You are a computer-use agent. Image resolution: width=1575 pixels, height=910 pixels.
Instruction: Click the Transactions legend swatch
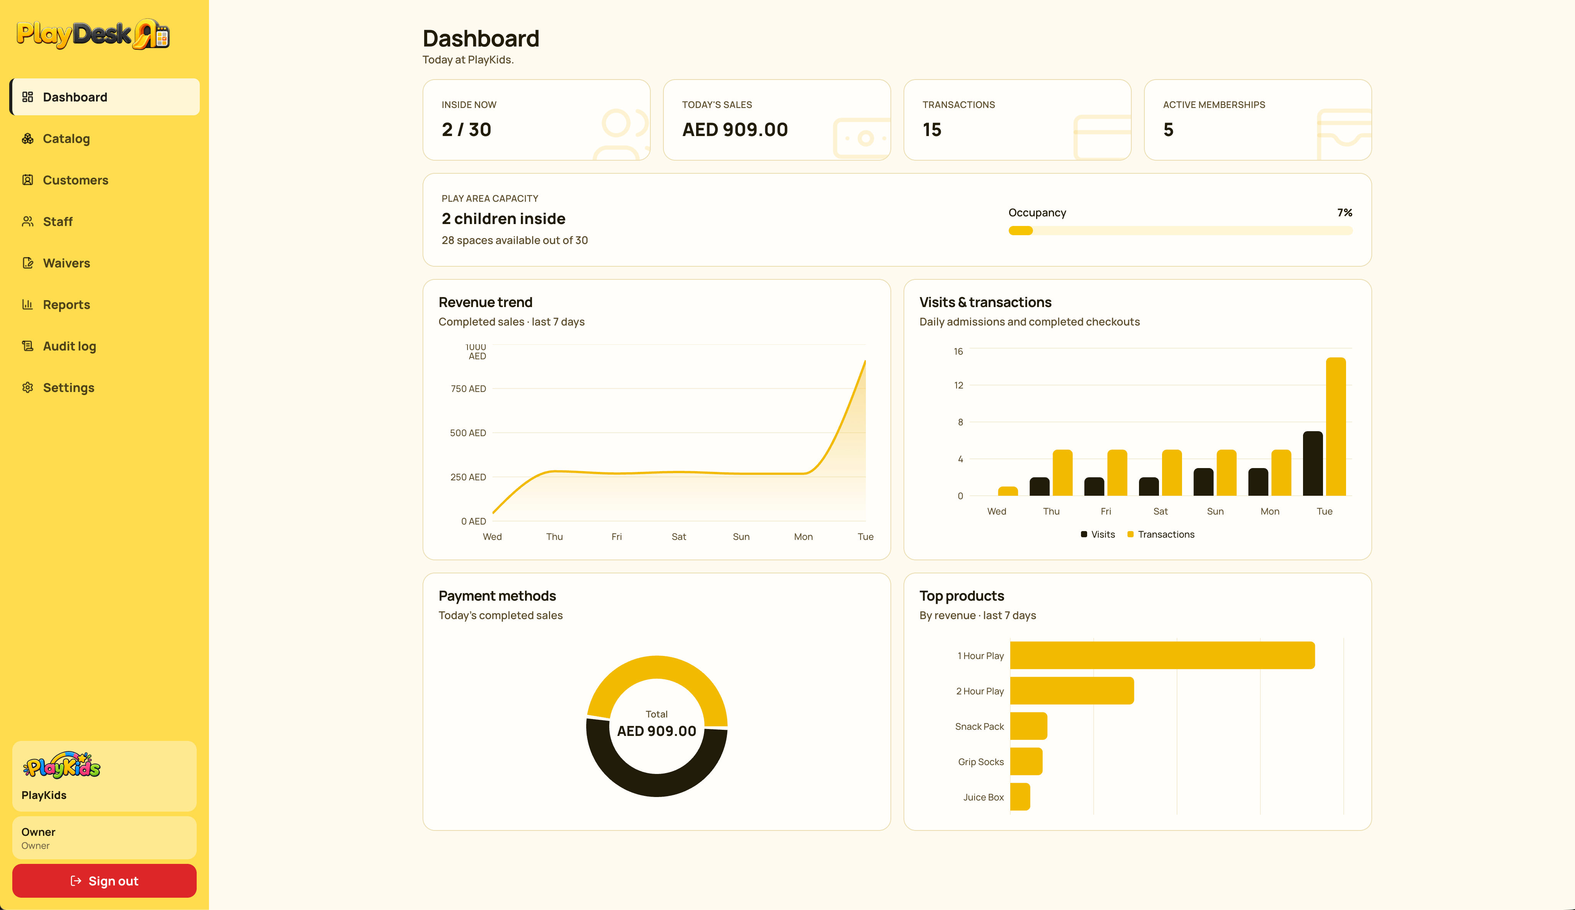(x=1130, y=535)
